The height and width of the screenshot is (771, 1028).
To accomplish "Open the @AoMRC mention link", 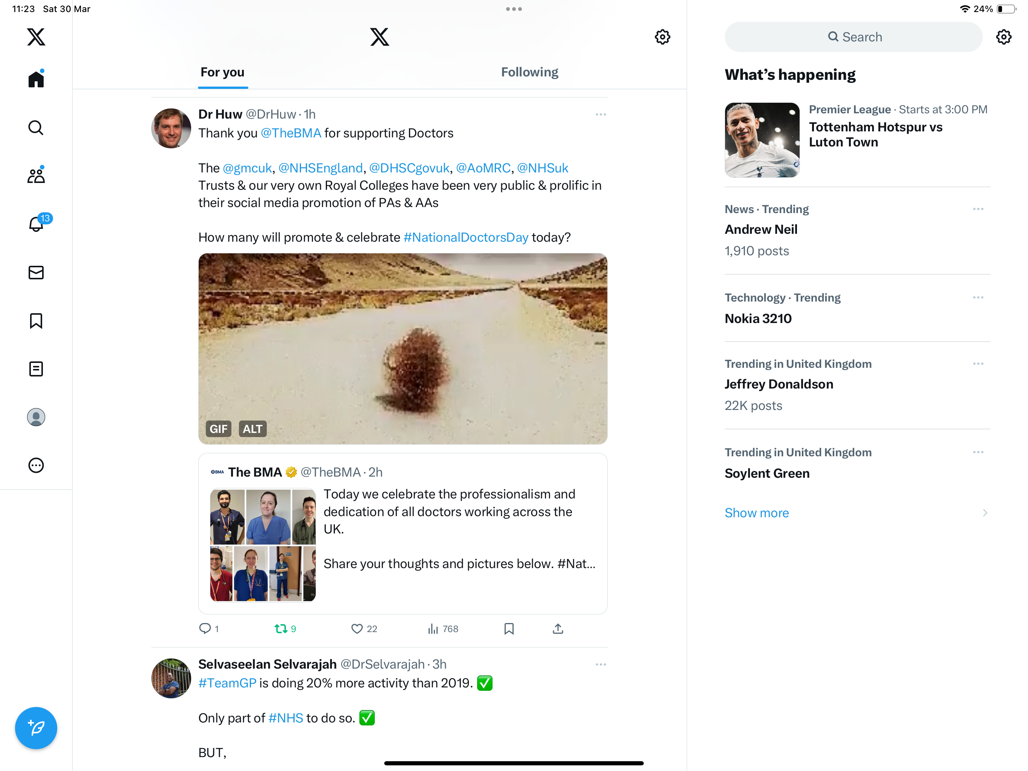I will [483, 168].
